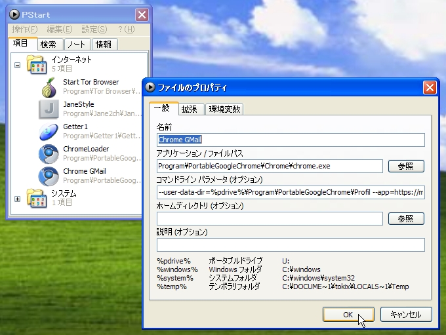Image resolution: width=446 pixels, height=335 pixels.
Task: Select the 項目 tab in PStart
Action: [23, 43]
